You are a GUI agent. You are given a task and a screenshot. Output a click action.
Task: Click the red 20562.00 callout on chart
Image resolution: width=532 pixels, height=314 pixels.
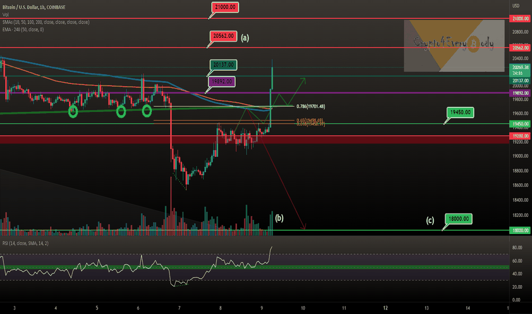223,36
